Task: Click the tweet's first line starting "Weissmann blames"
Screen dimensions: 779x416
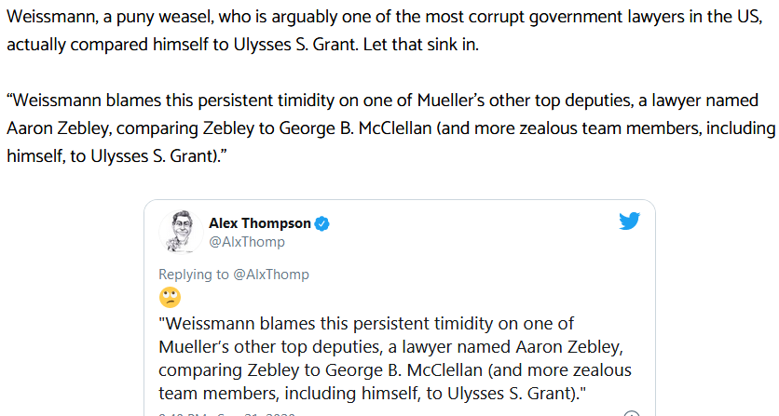Action: pyautogui.click(x=366, y=324)
